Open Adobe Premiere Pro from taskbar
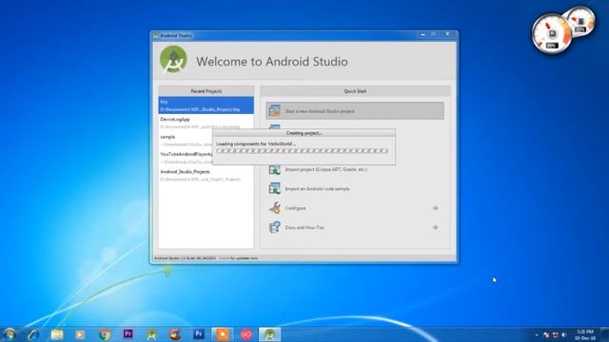 [x=128, y=333]
